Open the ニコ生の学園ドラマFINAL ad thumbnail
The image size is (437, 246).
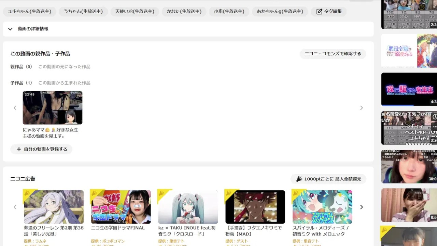click(x=121, y=207)
